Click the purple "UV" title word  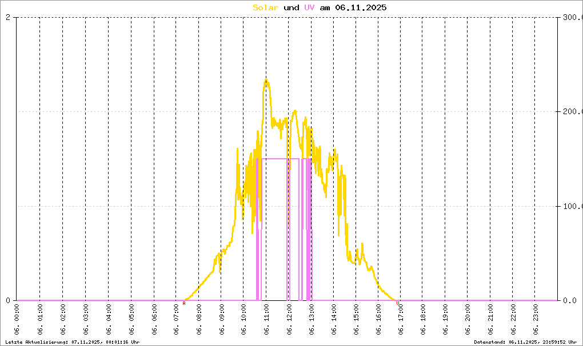pyautogui.click(x=309, y=8)
